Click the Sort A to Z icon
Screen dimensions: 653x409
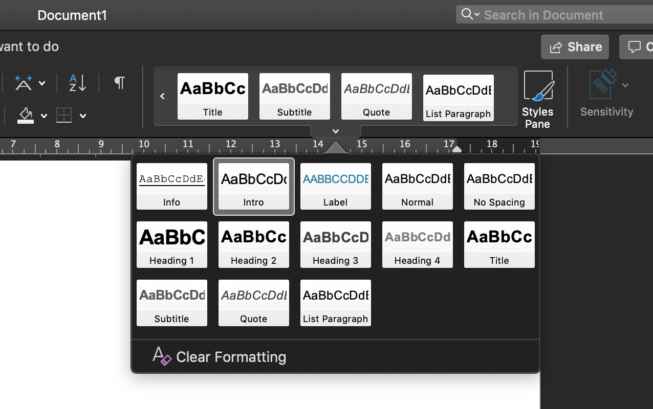tap(78, 83)
